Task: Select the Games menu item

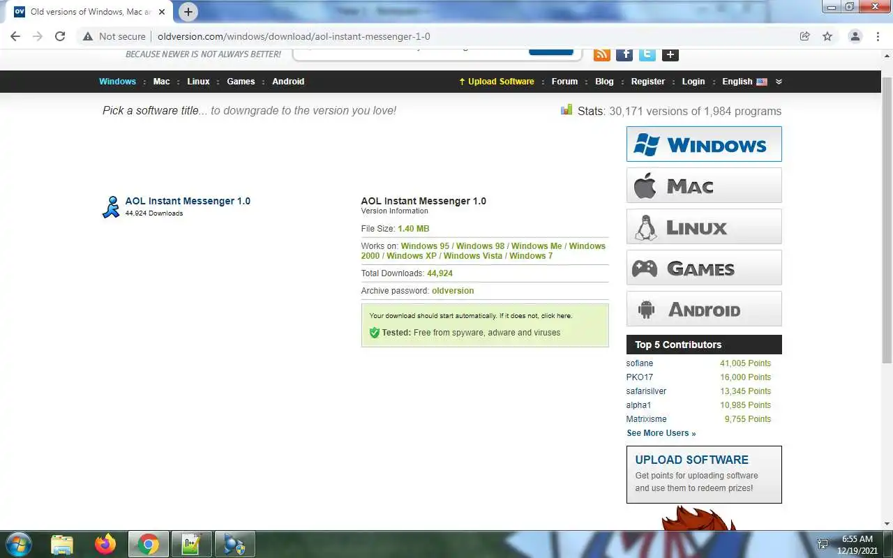Action: 241,82
